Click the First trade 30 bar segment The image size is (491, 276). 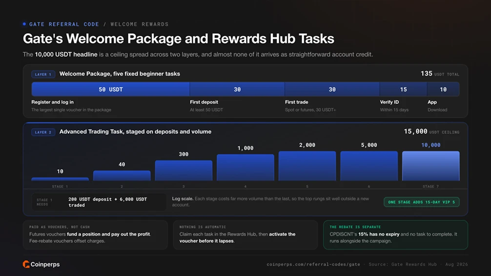(332, 90)
